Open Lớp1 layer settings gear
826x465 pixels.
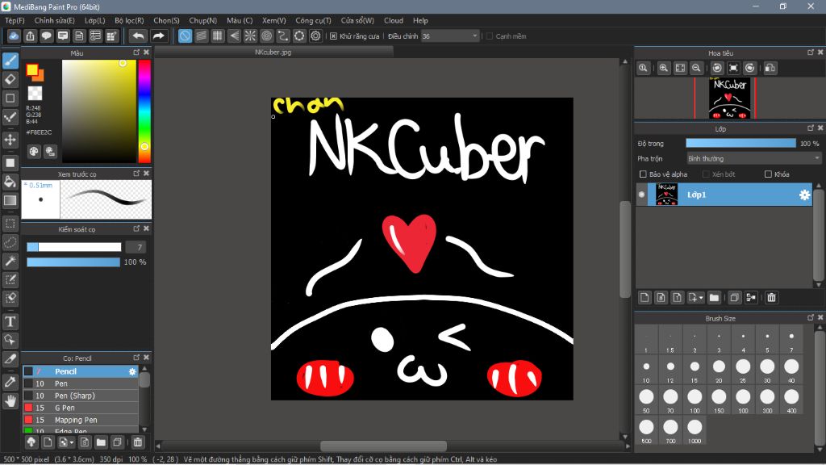pos(804,195)
